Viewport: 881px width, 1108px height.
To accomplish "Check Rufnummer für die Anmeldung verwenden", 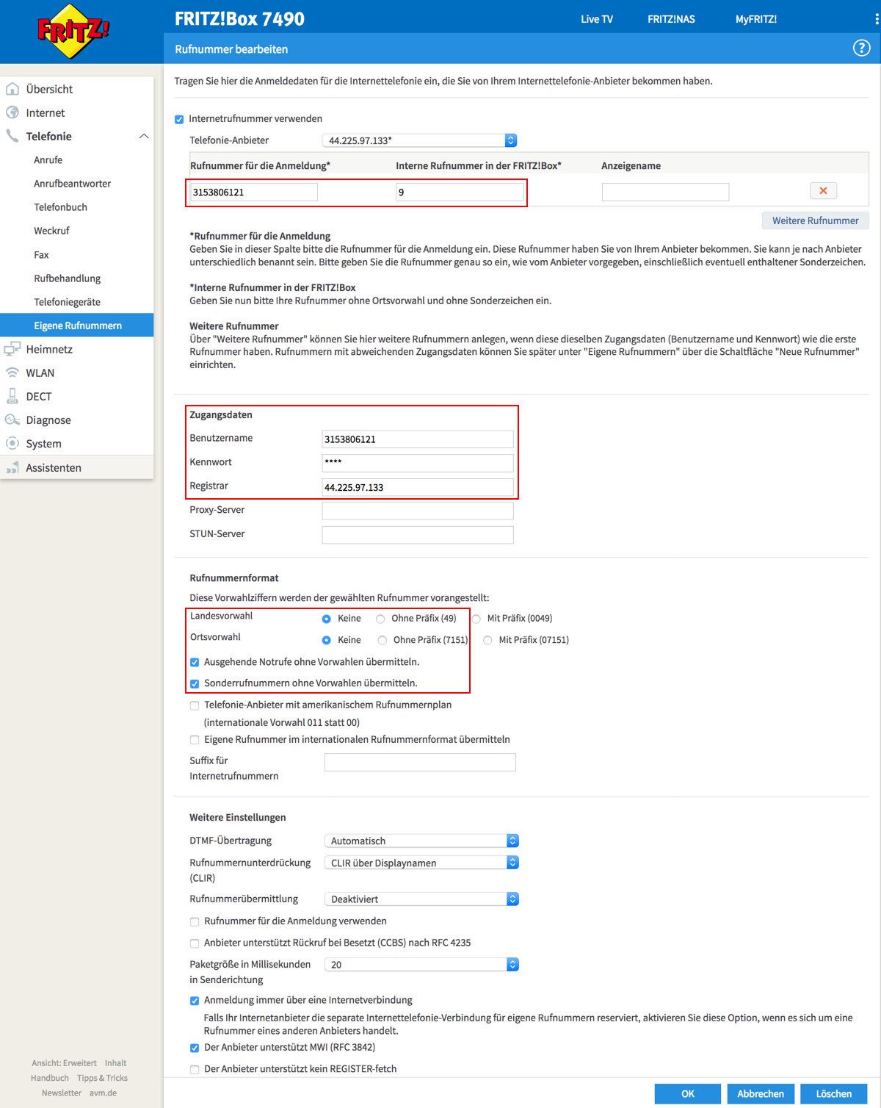I will (x=195, y=921).
